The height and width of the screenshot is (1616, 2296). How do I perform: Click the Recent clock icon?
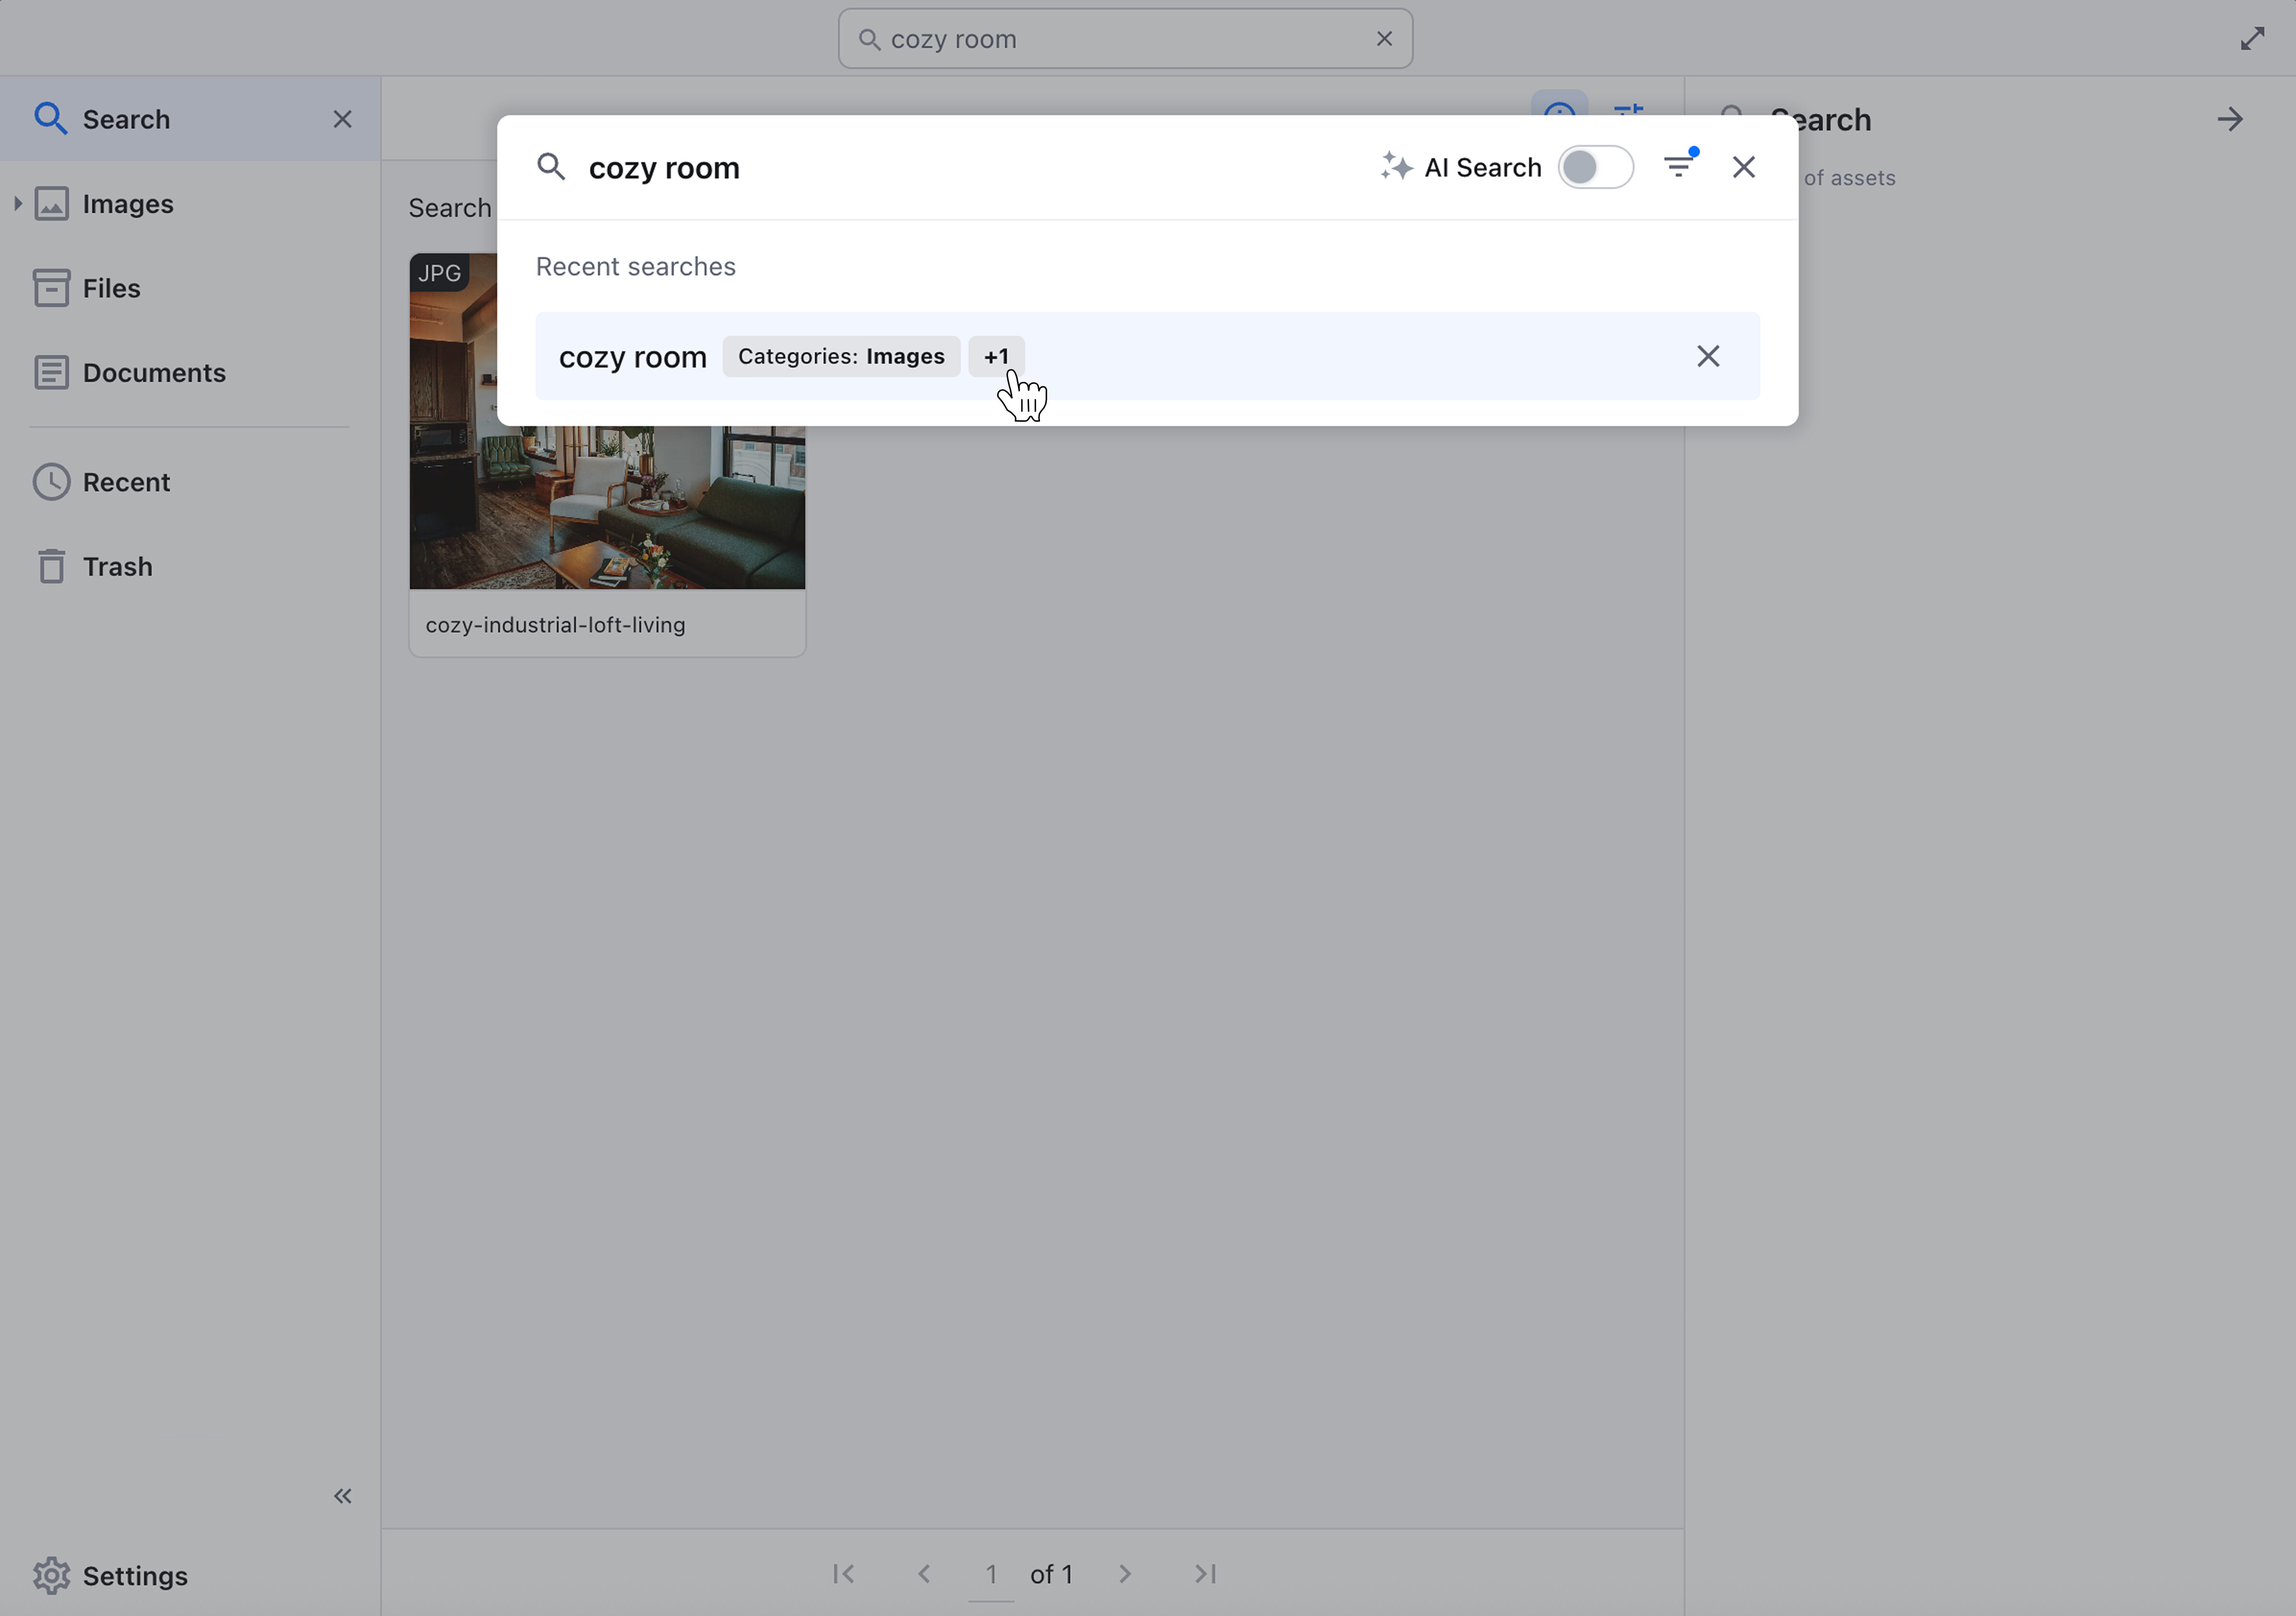click(51, 482)
